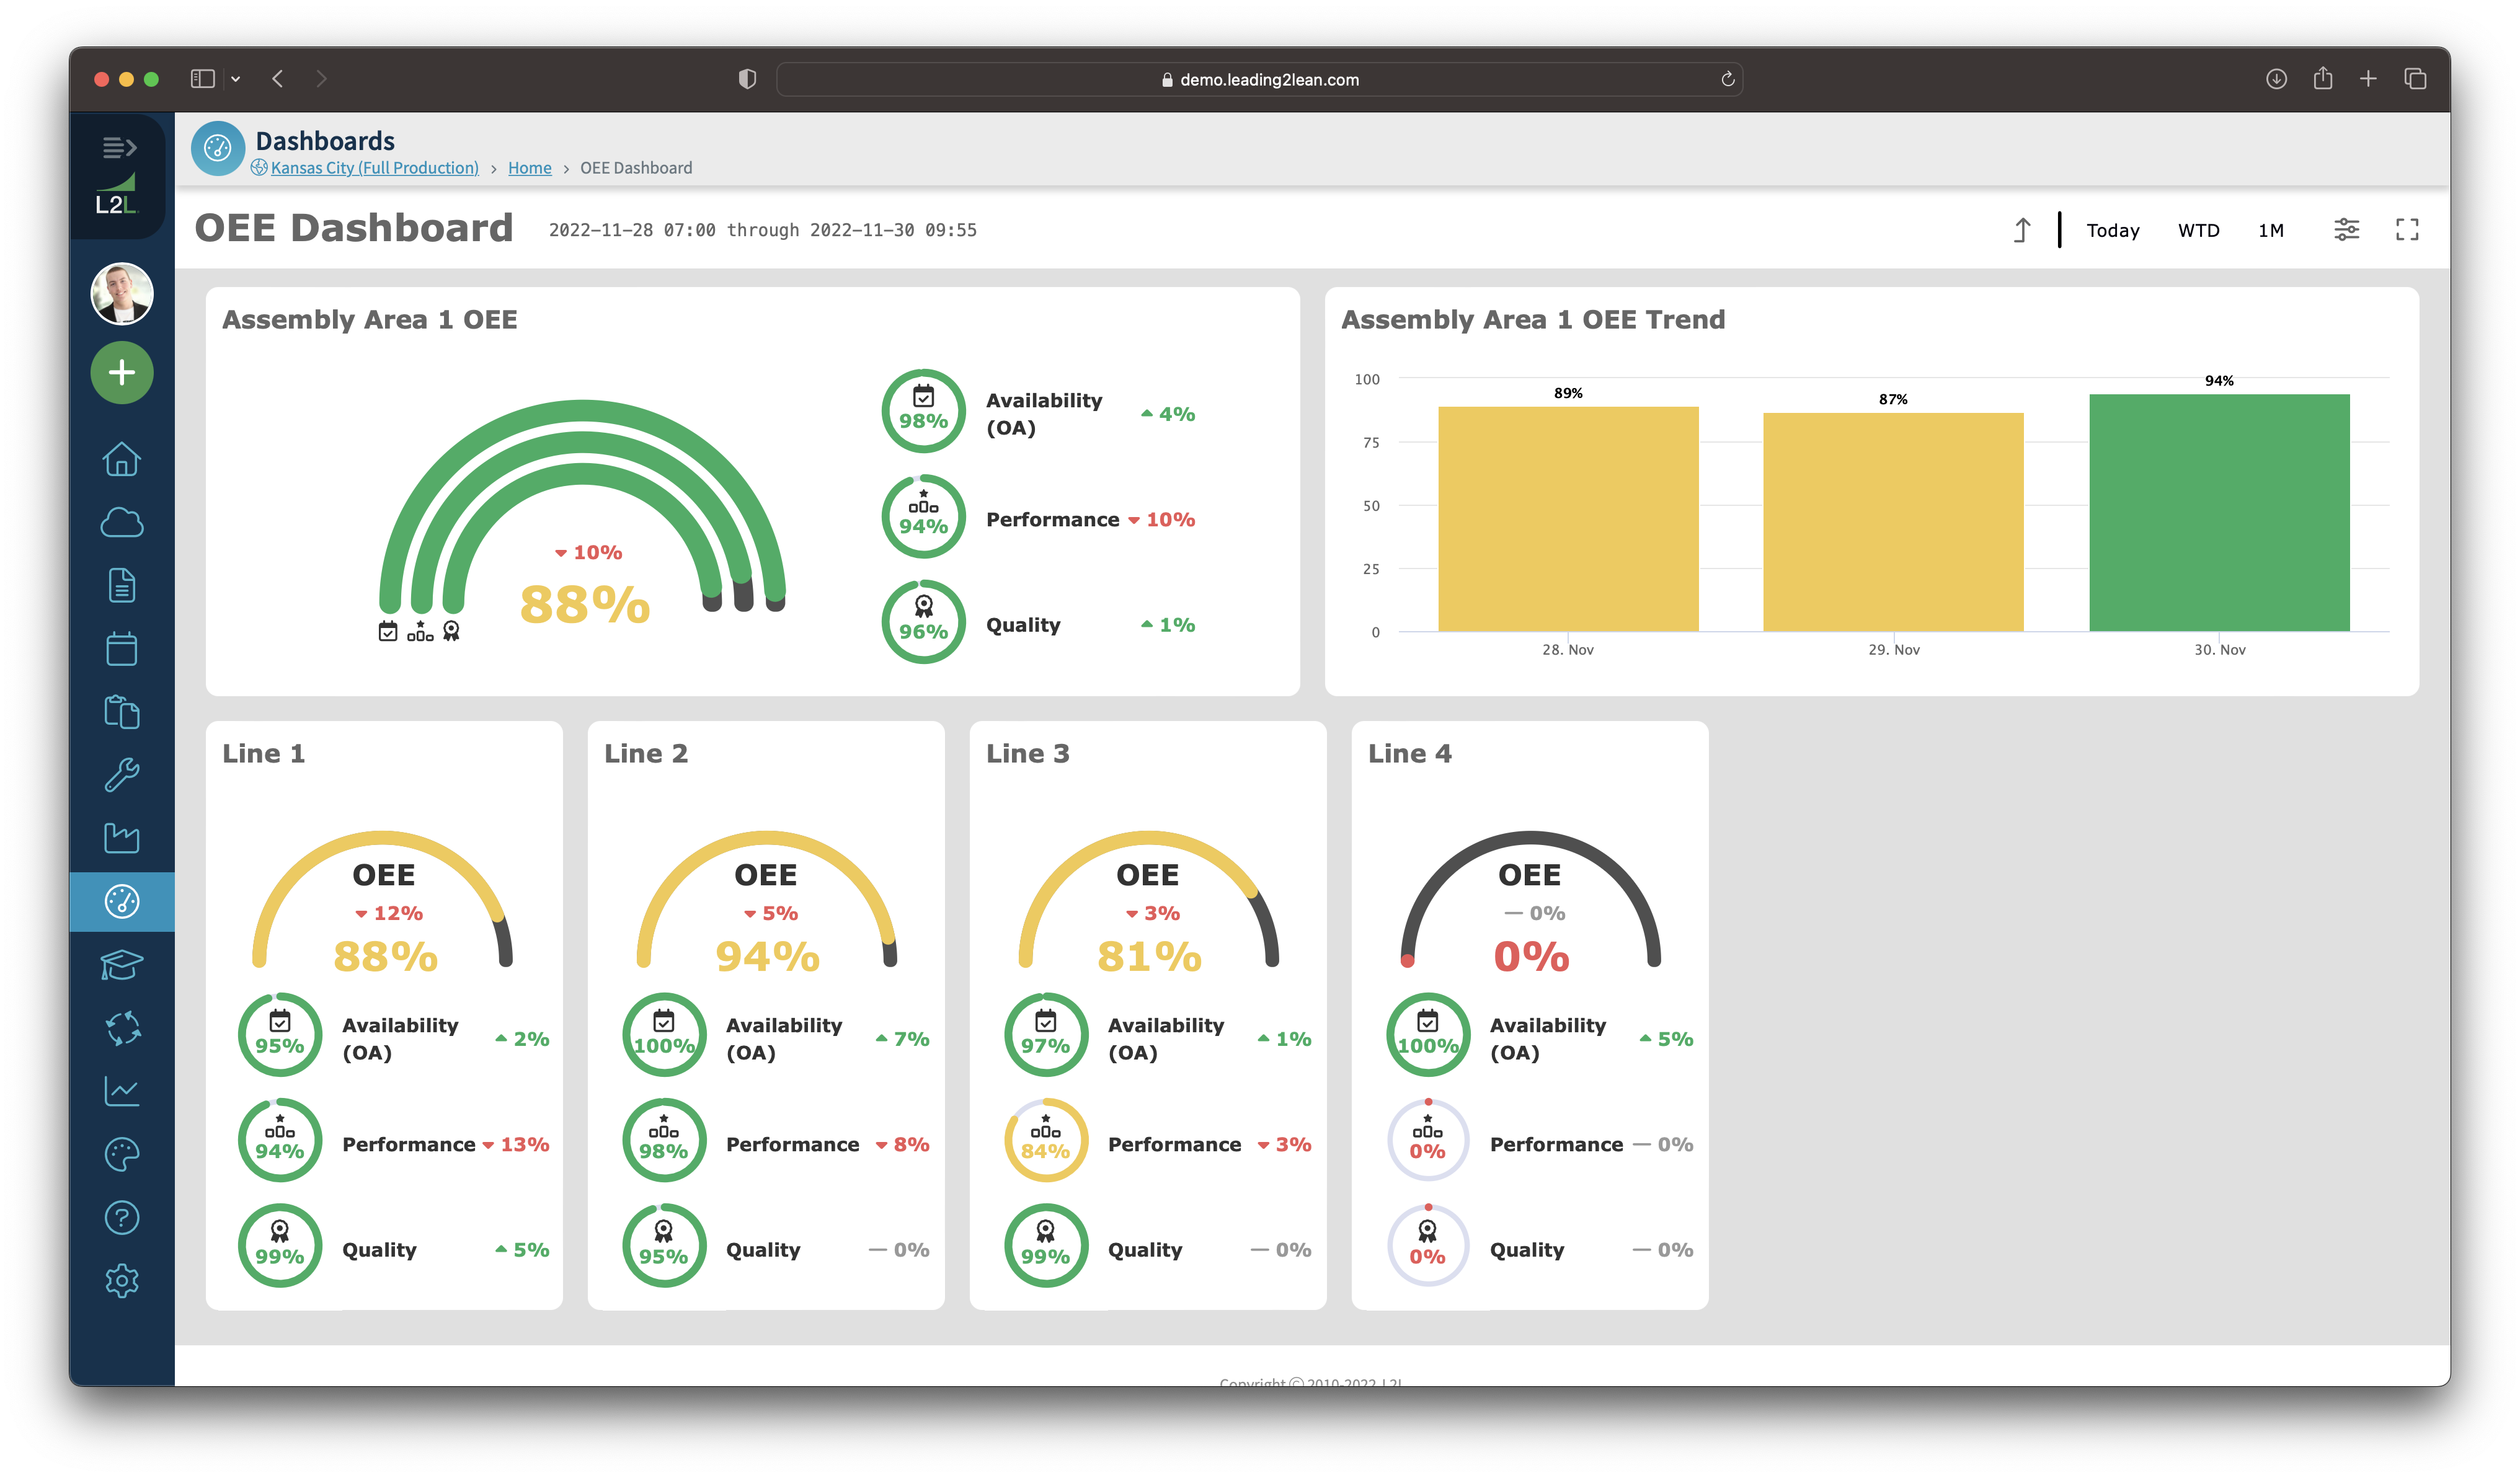Viewport: 2520px width, 1478px height.
Task: Open the recycle arrows icon in sidebar
Action: 122,1028
